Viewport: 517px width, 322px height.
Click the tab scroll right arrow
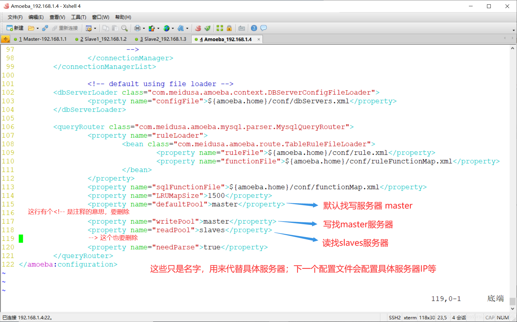[512, 38]
